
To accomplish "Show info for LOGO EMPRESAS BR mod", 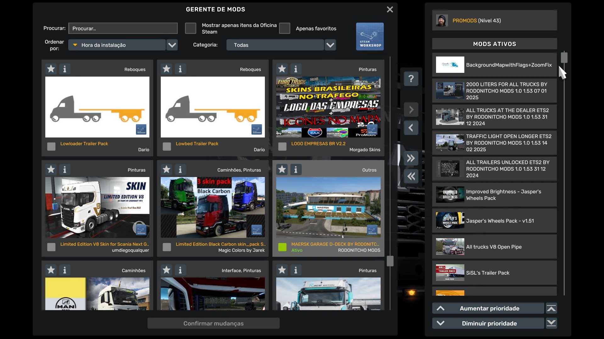I will click(x=296, y=69).
